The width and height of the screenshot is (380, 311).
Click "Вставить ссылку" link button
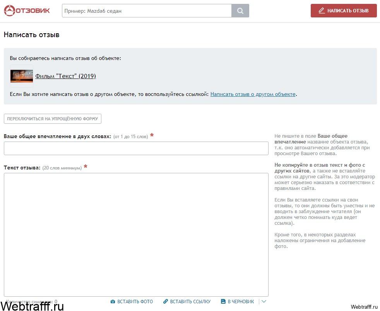tap(187, 302)
